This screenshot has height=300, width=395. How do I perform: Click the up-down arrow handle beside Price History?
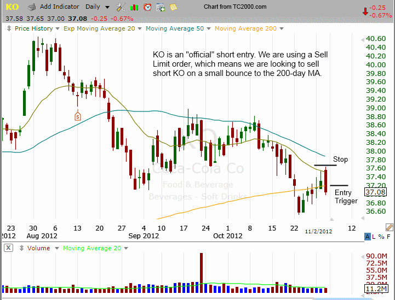point(9,28)
